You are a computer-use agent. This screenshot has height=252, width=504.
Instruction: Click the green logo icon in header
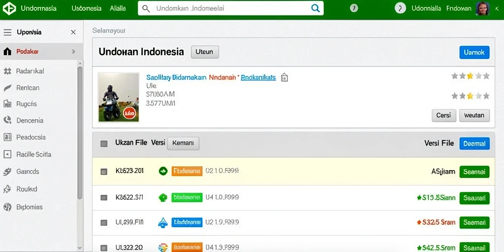coord(9,9)
